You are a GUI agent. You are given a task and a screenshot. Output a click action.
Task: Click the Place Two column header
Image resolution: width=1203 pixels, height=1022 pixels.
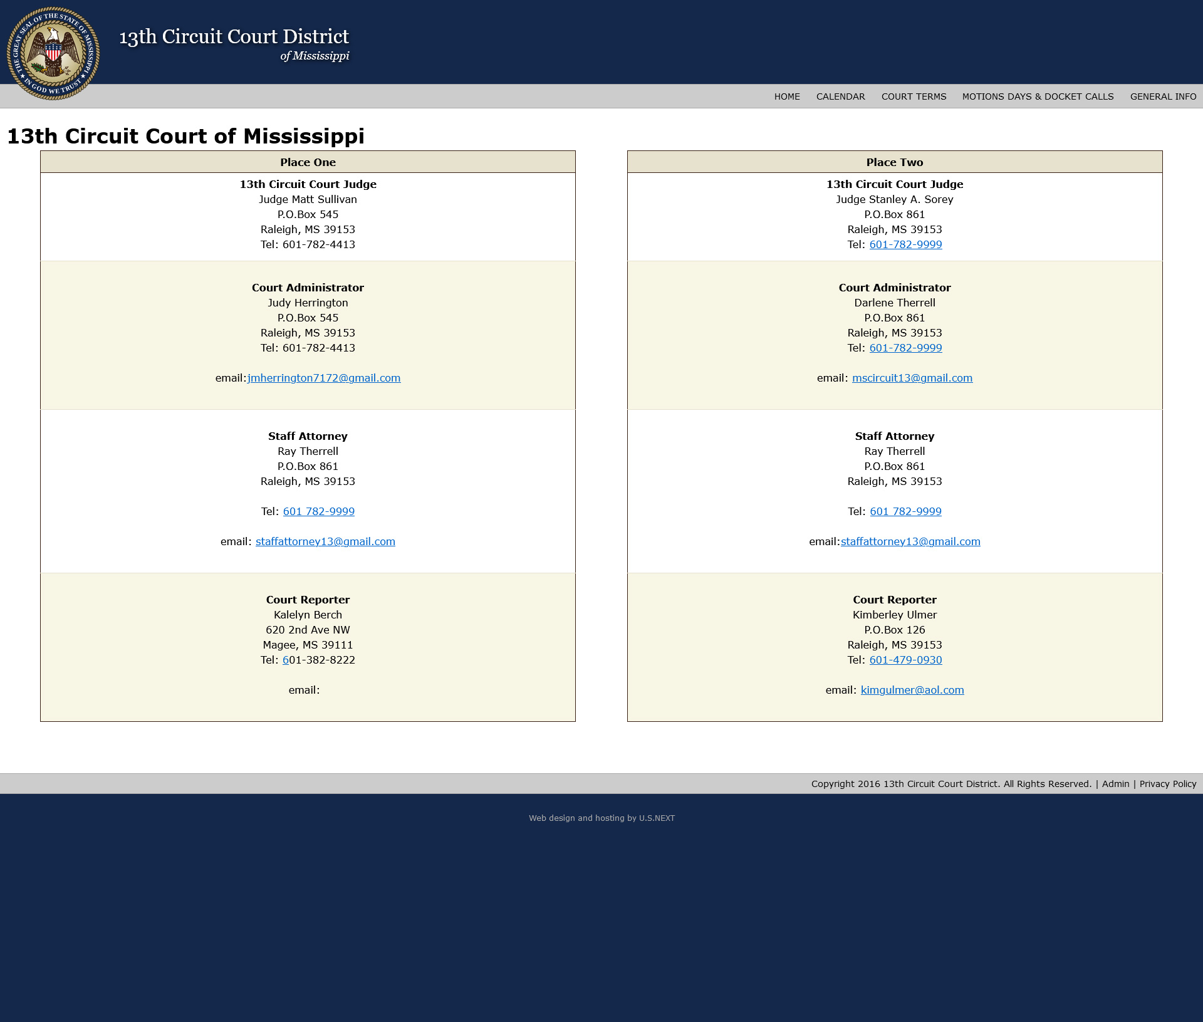pyautogui.click(x=895, y=162)
